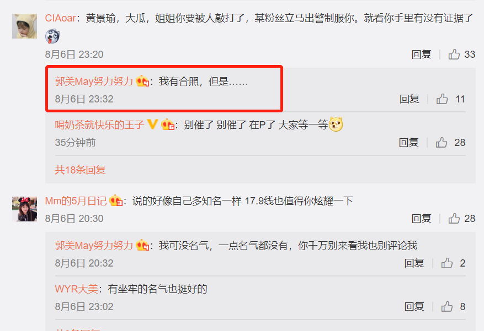Reply to WYR大美's comment
Viewport: 484px width, 331px height.
[x=414, y=307]
